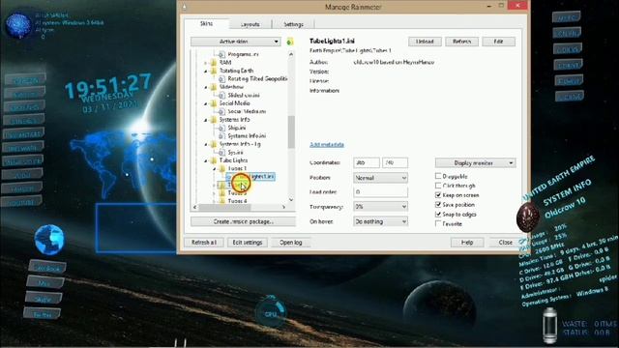Click the glowing brain icon on desktop
Screen dimensions: 619x348
pyautogui.click(x=18, y=25)
